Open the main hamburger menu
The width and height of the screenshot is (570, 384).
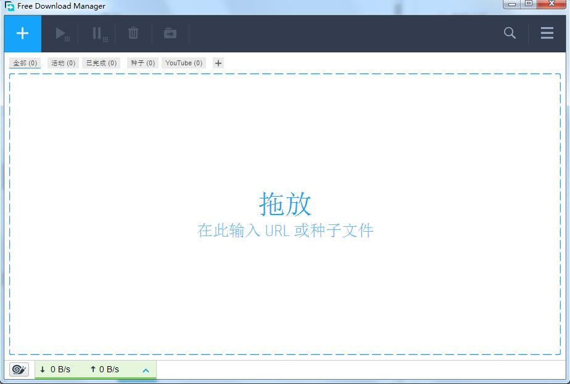click(x=547, y=33)
